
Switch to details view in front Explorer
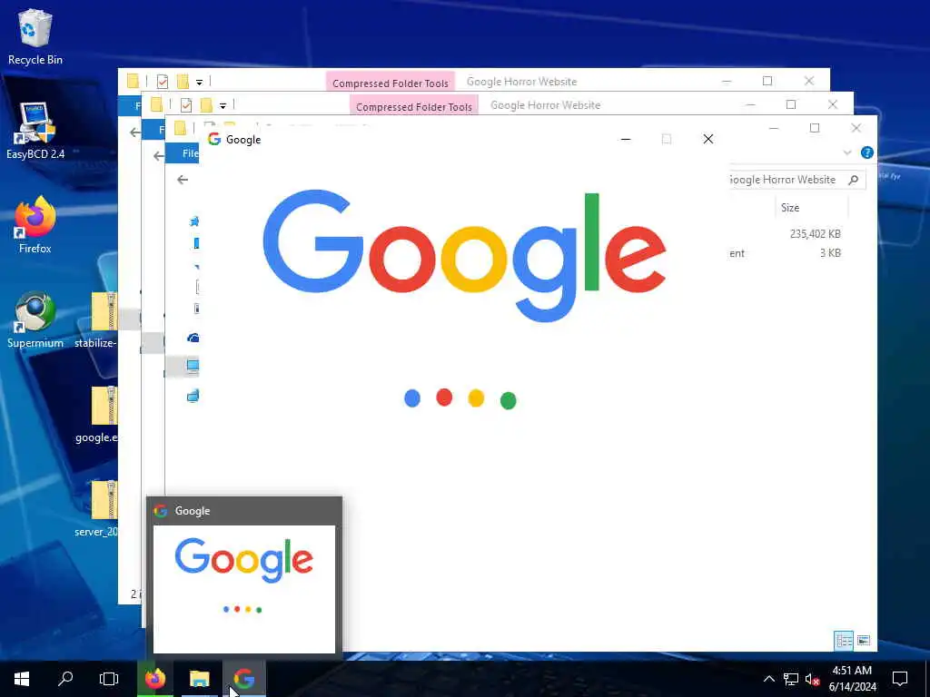coord(844,640)
